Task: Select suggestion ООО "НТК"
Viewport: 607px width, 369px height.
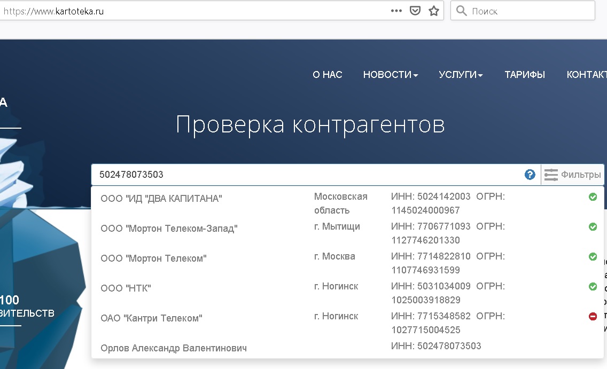Action: (126, 288)
